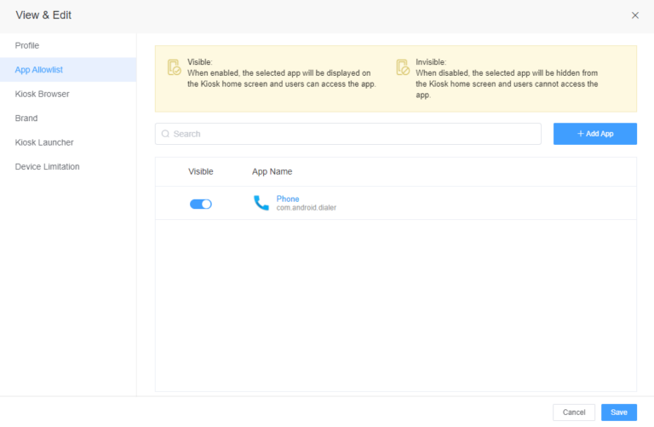This screenshot has height=427, width=654.
Task: Click the Invisible info icon in banner
Action: point(403,67)
